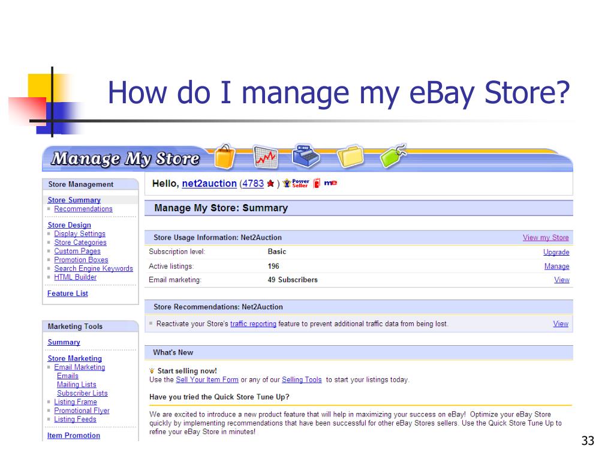The height and width of the screenshot is (461, 614).
Task: Click the orange shopping bag icon
Action: [225, 156]
